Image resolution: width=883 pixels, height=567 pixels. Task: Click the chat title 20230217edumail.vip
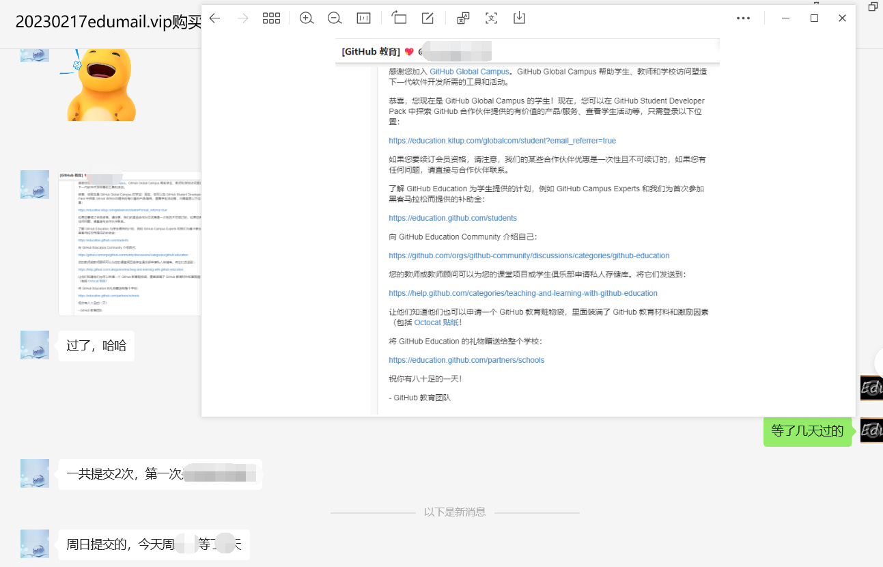pos(108,22)
